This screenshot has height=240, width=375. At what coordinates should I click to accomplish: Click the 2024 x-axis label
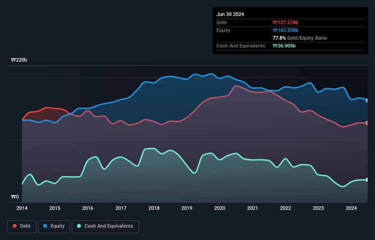[x=351, y=208]
